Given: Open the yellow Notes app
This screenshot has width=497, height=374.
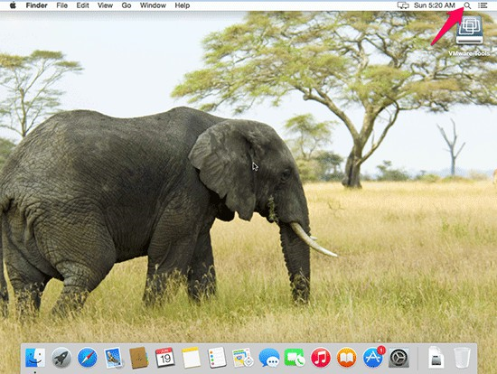Looking at the screenshot, I should [x=191, y=358].
